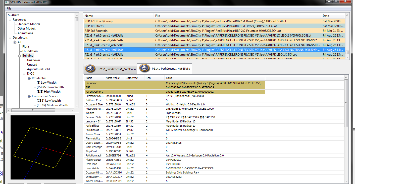The height and width of the screenshot is (184, 402).
Task: Collapse the Residential tree node
Action: (x=29, y=78)
